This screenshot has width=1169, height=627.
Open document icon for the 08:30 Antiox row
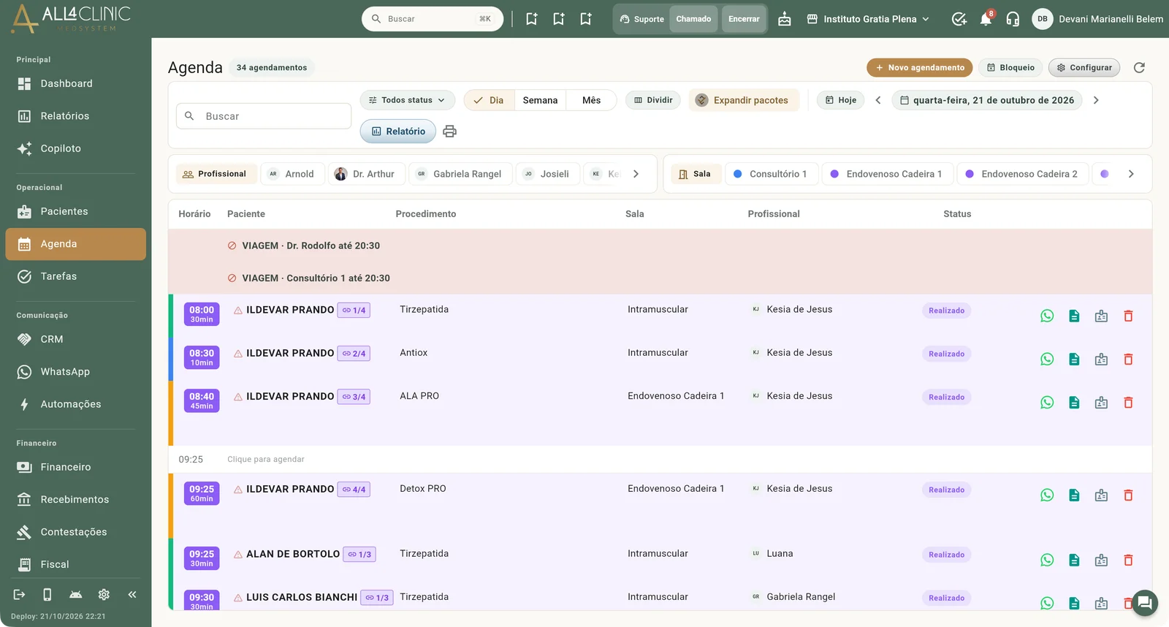(x=1074, y=359)
